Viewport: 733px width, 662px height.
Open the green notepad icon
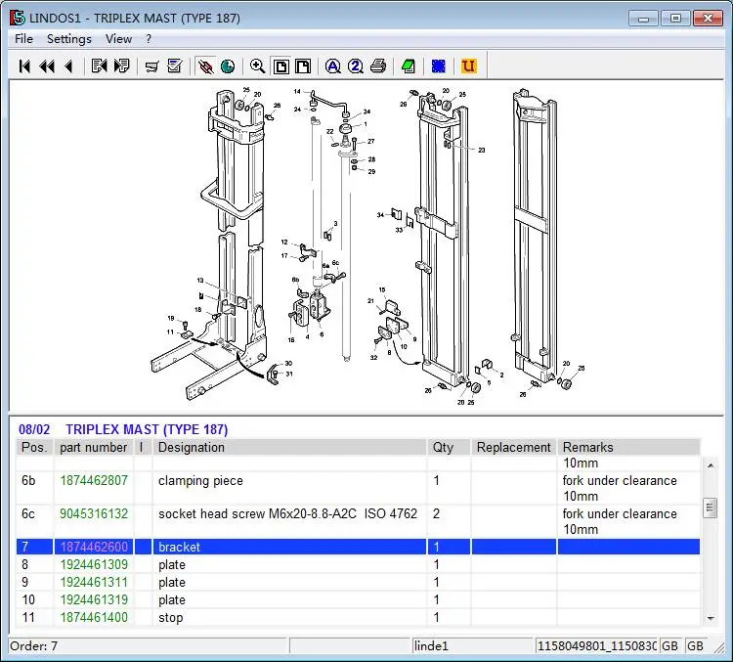pyautogui.click(x=409, y=66)
